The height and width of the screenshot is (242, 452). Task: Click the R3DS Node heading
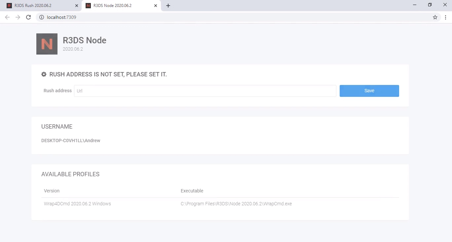85,40
